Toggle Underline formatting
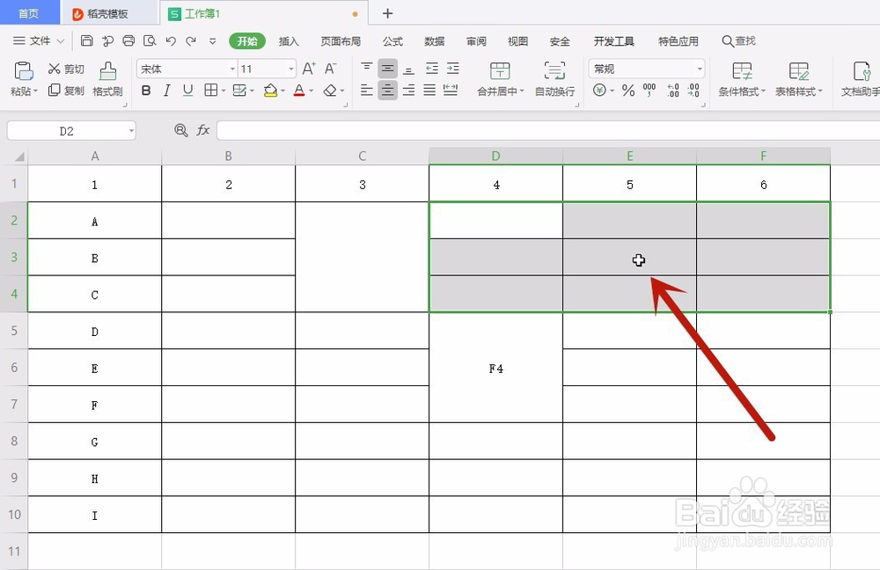The image size is (880, 570). coord(187,91)
